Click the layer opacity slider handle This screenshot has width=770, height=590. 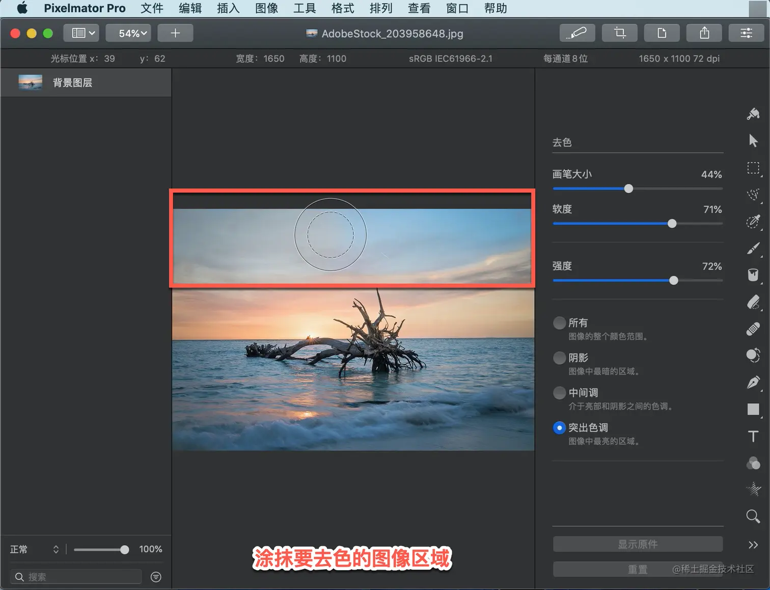(125, 550)
